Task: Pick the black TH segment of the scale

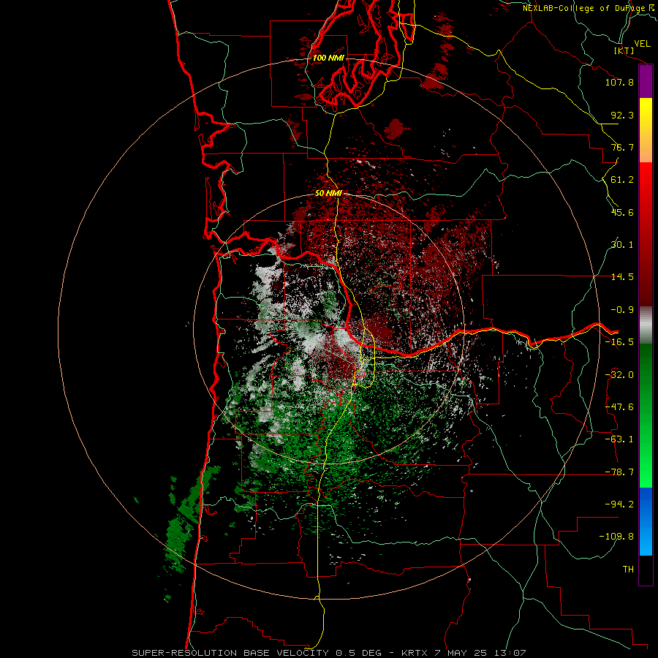Action: pos(646,570)
